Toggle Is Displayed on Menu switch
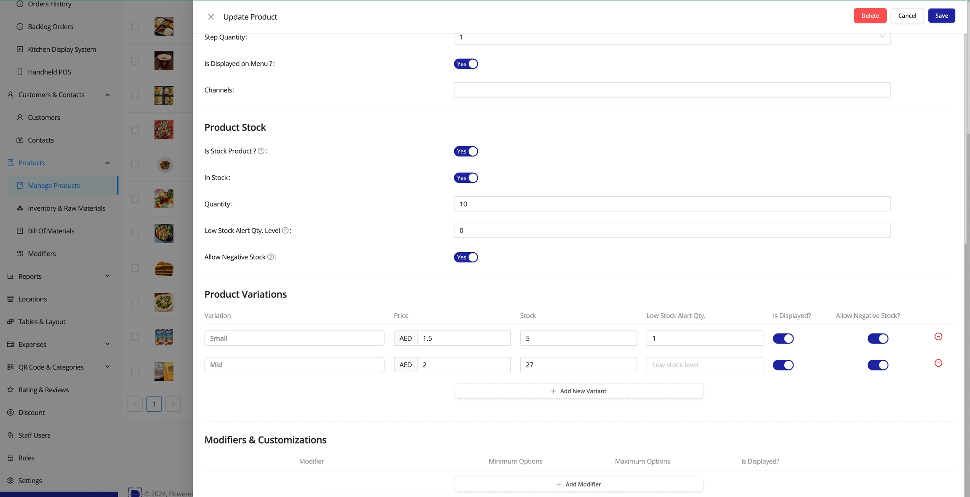The image size is (970, 497). point(466,64)
